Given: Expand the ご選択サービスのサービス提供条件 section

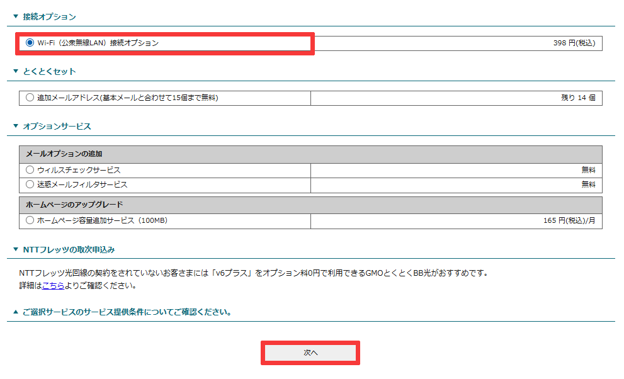Looking at the screenshot, I should (14, 308).
